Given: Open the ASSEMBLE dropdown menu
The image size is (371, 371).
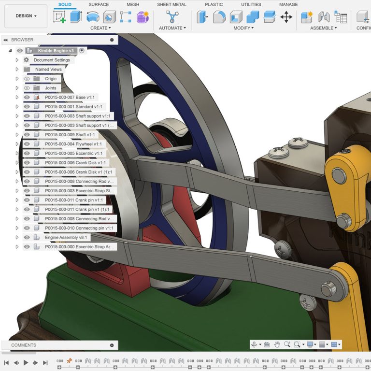Looking at the screenshot, I should coord(324,28).
